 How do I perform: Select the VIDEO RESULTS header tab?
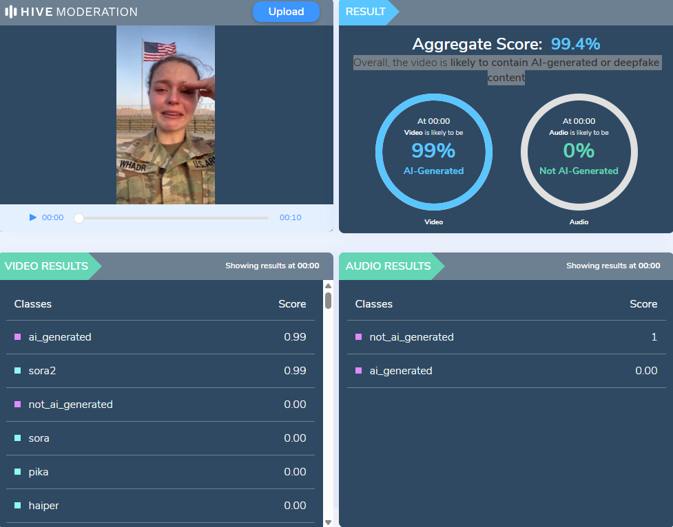coord(47,266)
